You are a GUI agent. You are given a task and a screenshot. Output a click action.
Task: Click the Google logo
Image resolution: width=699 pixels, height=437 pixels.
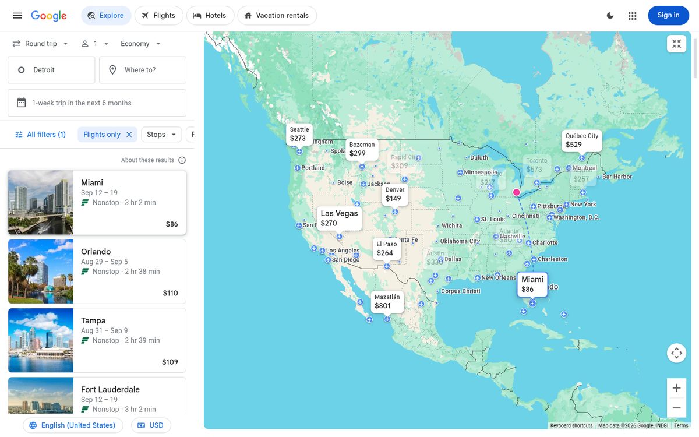tap(49, 16)
